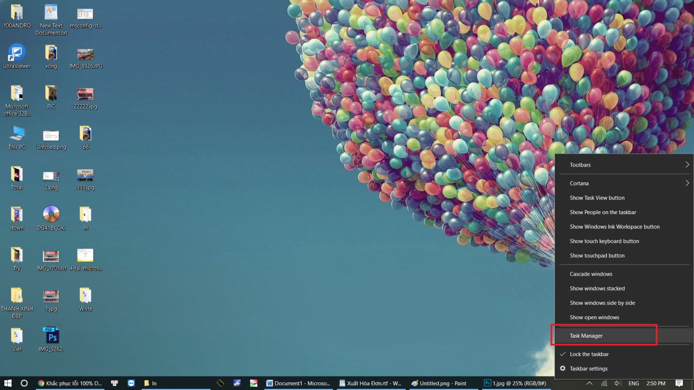
Task: Open the 100ANDRO folder icon
Action: (x=16, y=16)
